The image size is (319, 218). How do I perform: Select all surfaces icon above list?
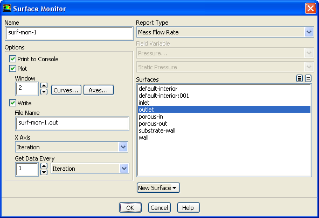coord(300,78)
